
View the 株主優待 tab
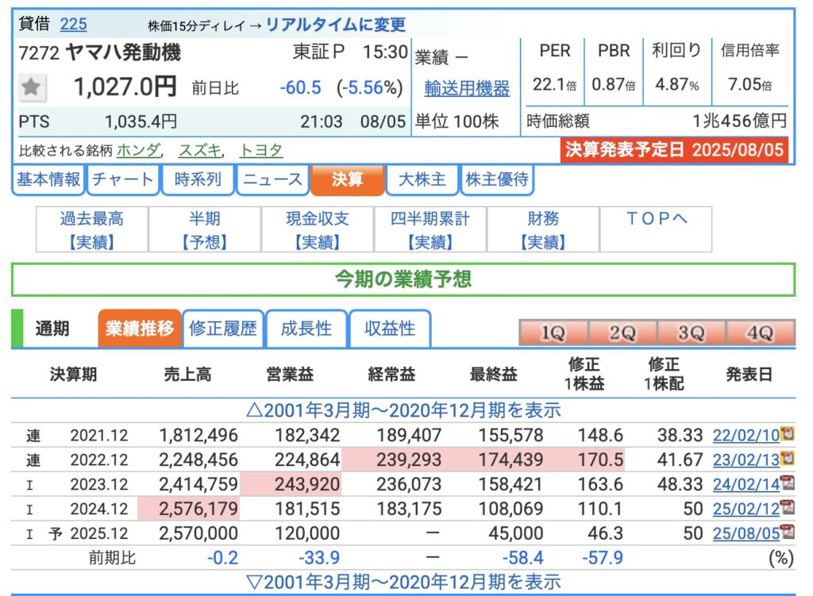[x=497, y=179]
